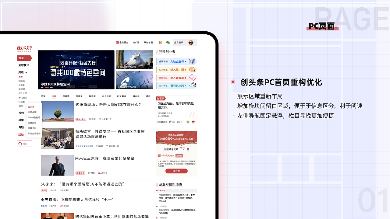Collapse the 资讯 section using its chevron
This screenshot has width=390, height=219.
pyautogui.click(x=26, y=72)
